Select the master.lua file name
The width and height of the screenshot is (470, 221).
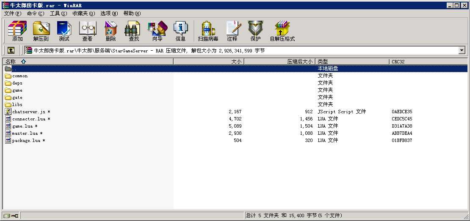tap(27, 134)
